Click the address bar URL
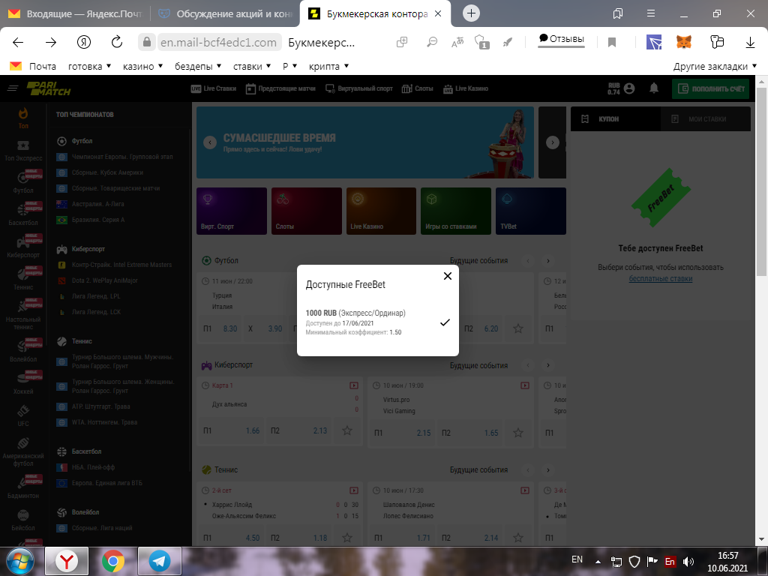 (218, 43)
